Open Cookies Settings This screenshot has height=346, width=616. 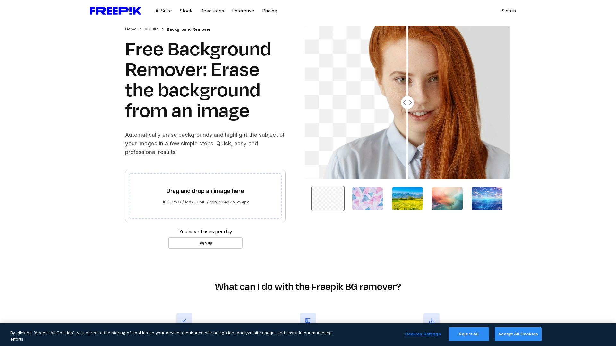coord(423,334)
